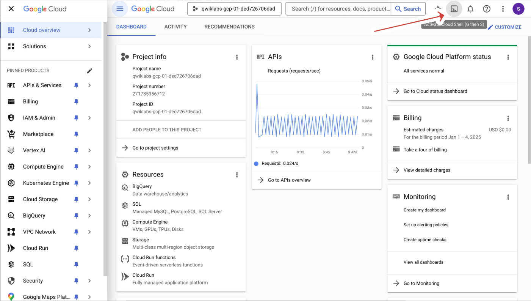The width and height of the screenshot is (531, 301).
Task: Expand Cloud Storage submenu chevron
Action: click(89, 199)
